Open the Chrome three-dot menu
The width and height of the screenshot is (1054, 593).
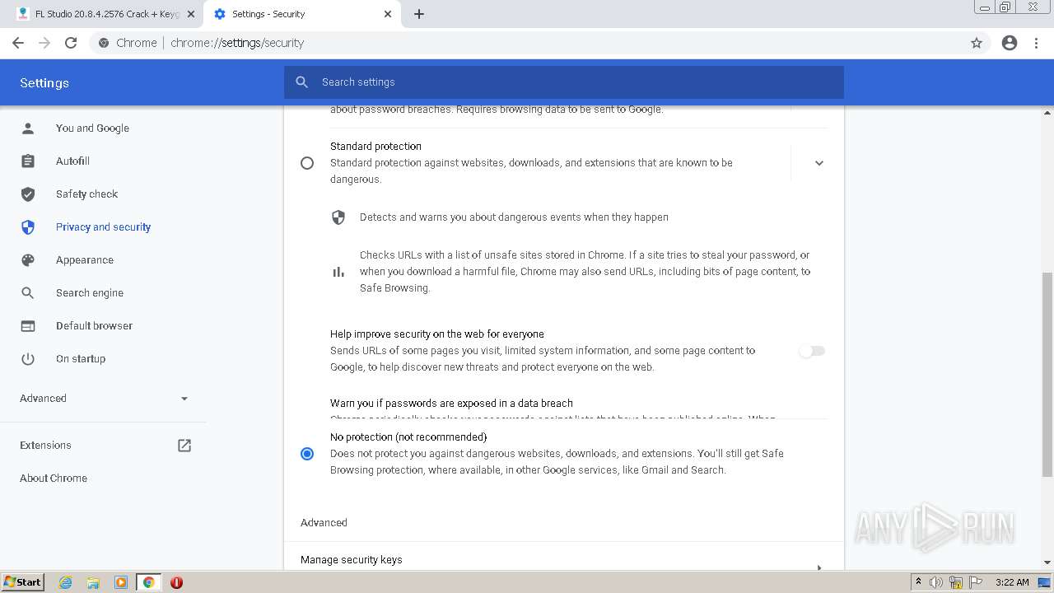tap(1037, 43)
